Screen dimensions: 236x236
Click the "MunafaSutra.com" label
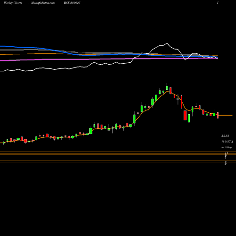click(x=43, y=3)
